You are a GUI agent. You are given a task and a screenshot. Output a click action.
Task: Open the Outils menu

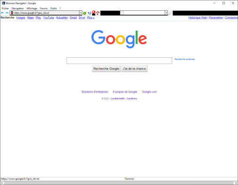(x=54, y=8)
